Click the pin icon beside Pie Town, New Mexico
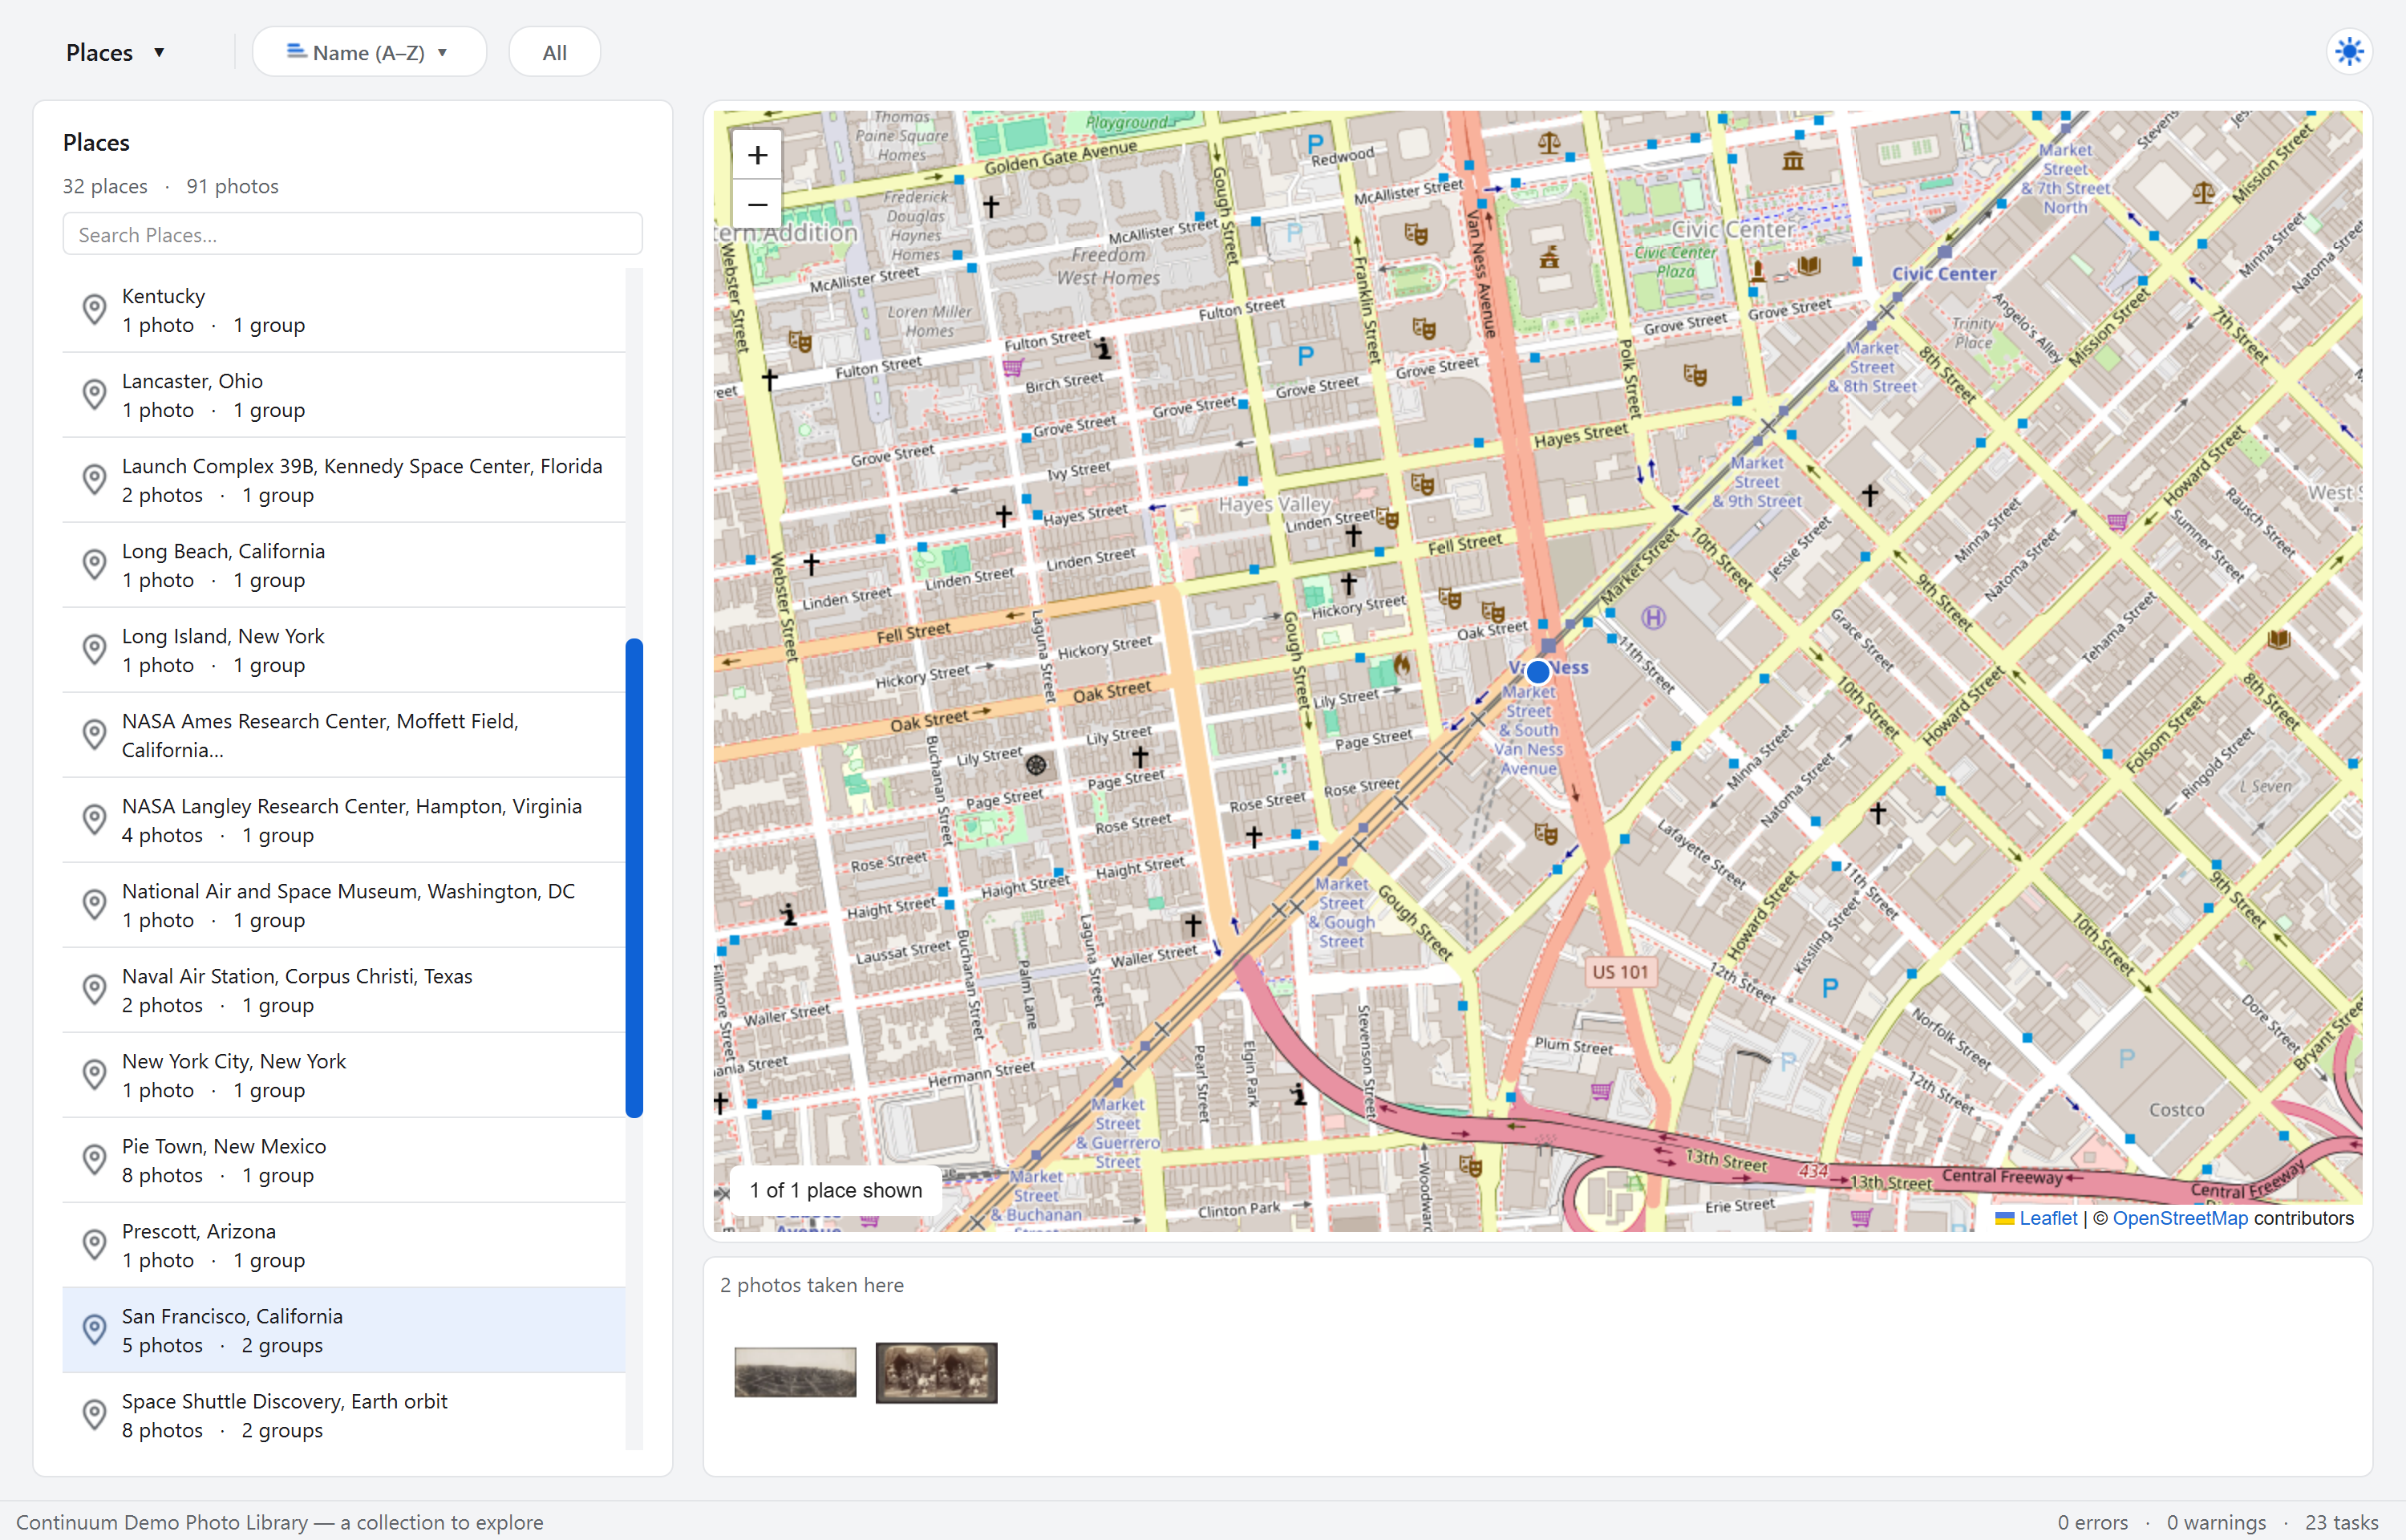The height and width of the screenshot is (1540, 2406). click(x=94, y=1160)
